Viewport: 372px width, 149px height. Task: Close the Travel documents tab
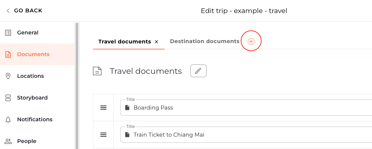pyautogui.click(x=156, y=42)
